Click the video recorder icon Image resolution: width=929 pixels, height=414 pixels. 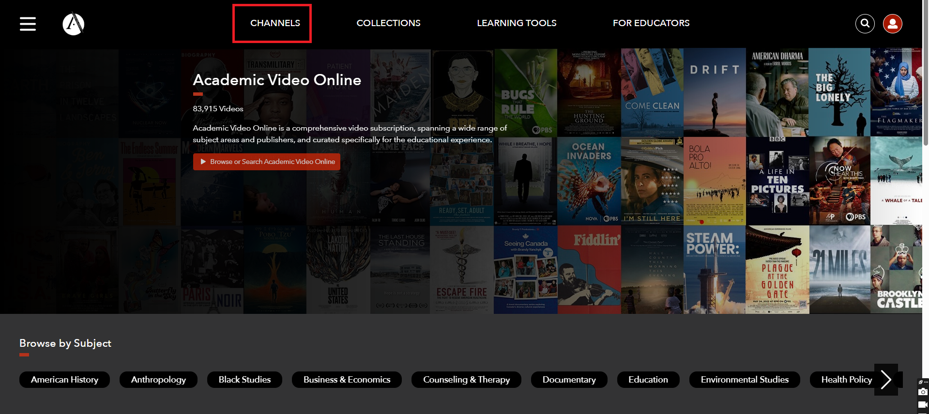pos(923,405)
